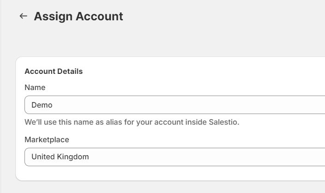The height and width of the screenshot is (193, 325).
Task: Open the Marketplace dropdown showing United Kingdom
Action: (x=175, y=157)
